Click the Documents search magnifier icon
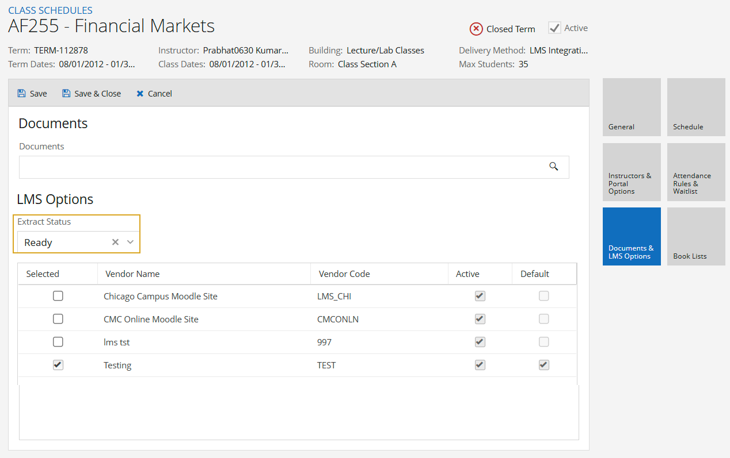The width and height of the screenshot is (730, 458). [x=554, y=167]
